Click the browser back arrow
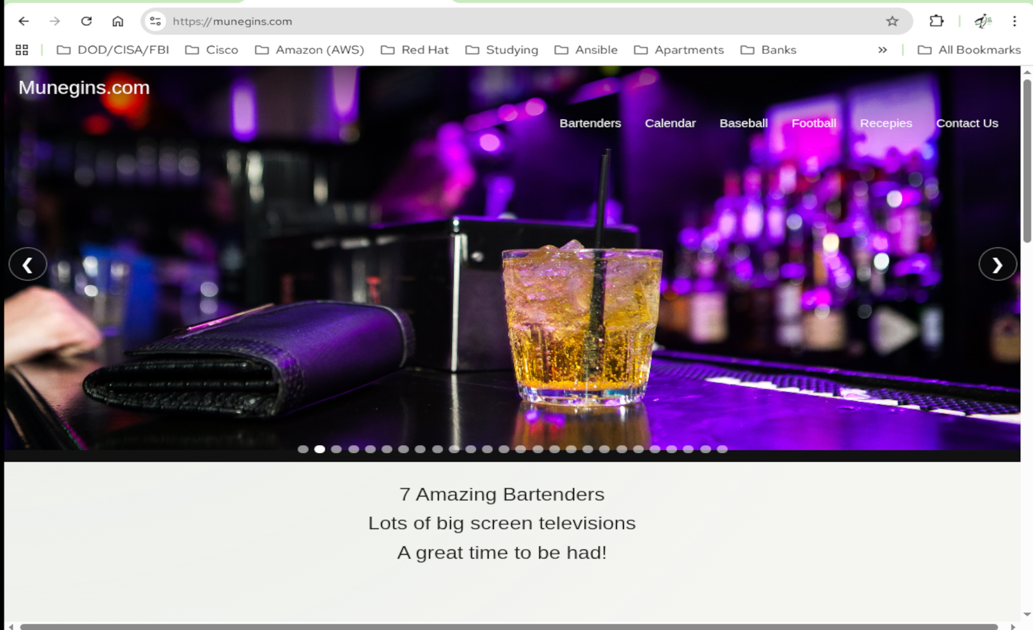Image resolution: width=1033 pixels, height=630 pixels. pyautogui.click(x=24, y=21)
